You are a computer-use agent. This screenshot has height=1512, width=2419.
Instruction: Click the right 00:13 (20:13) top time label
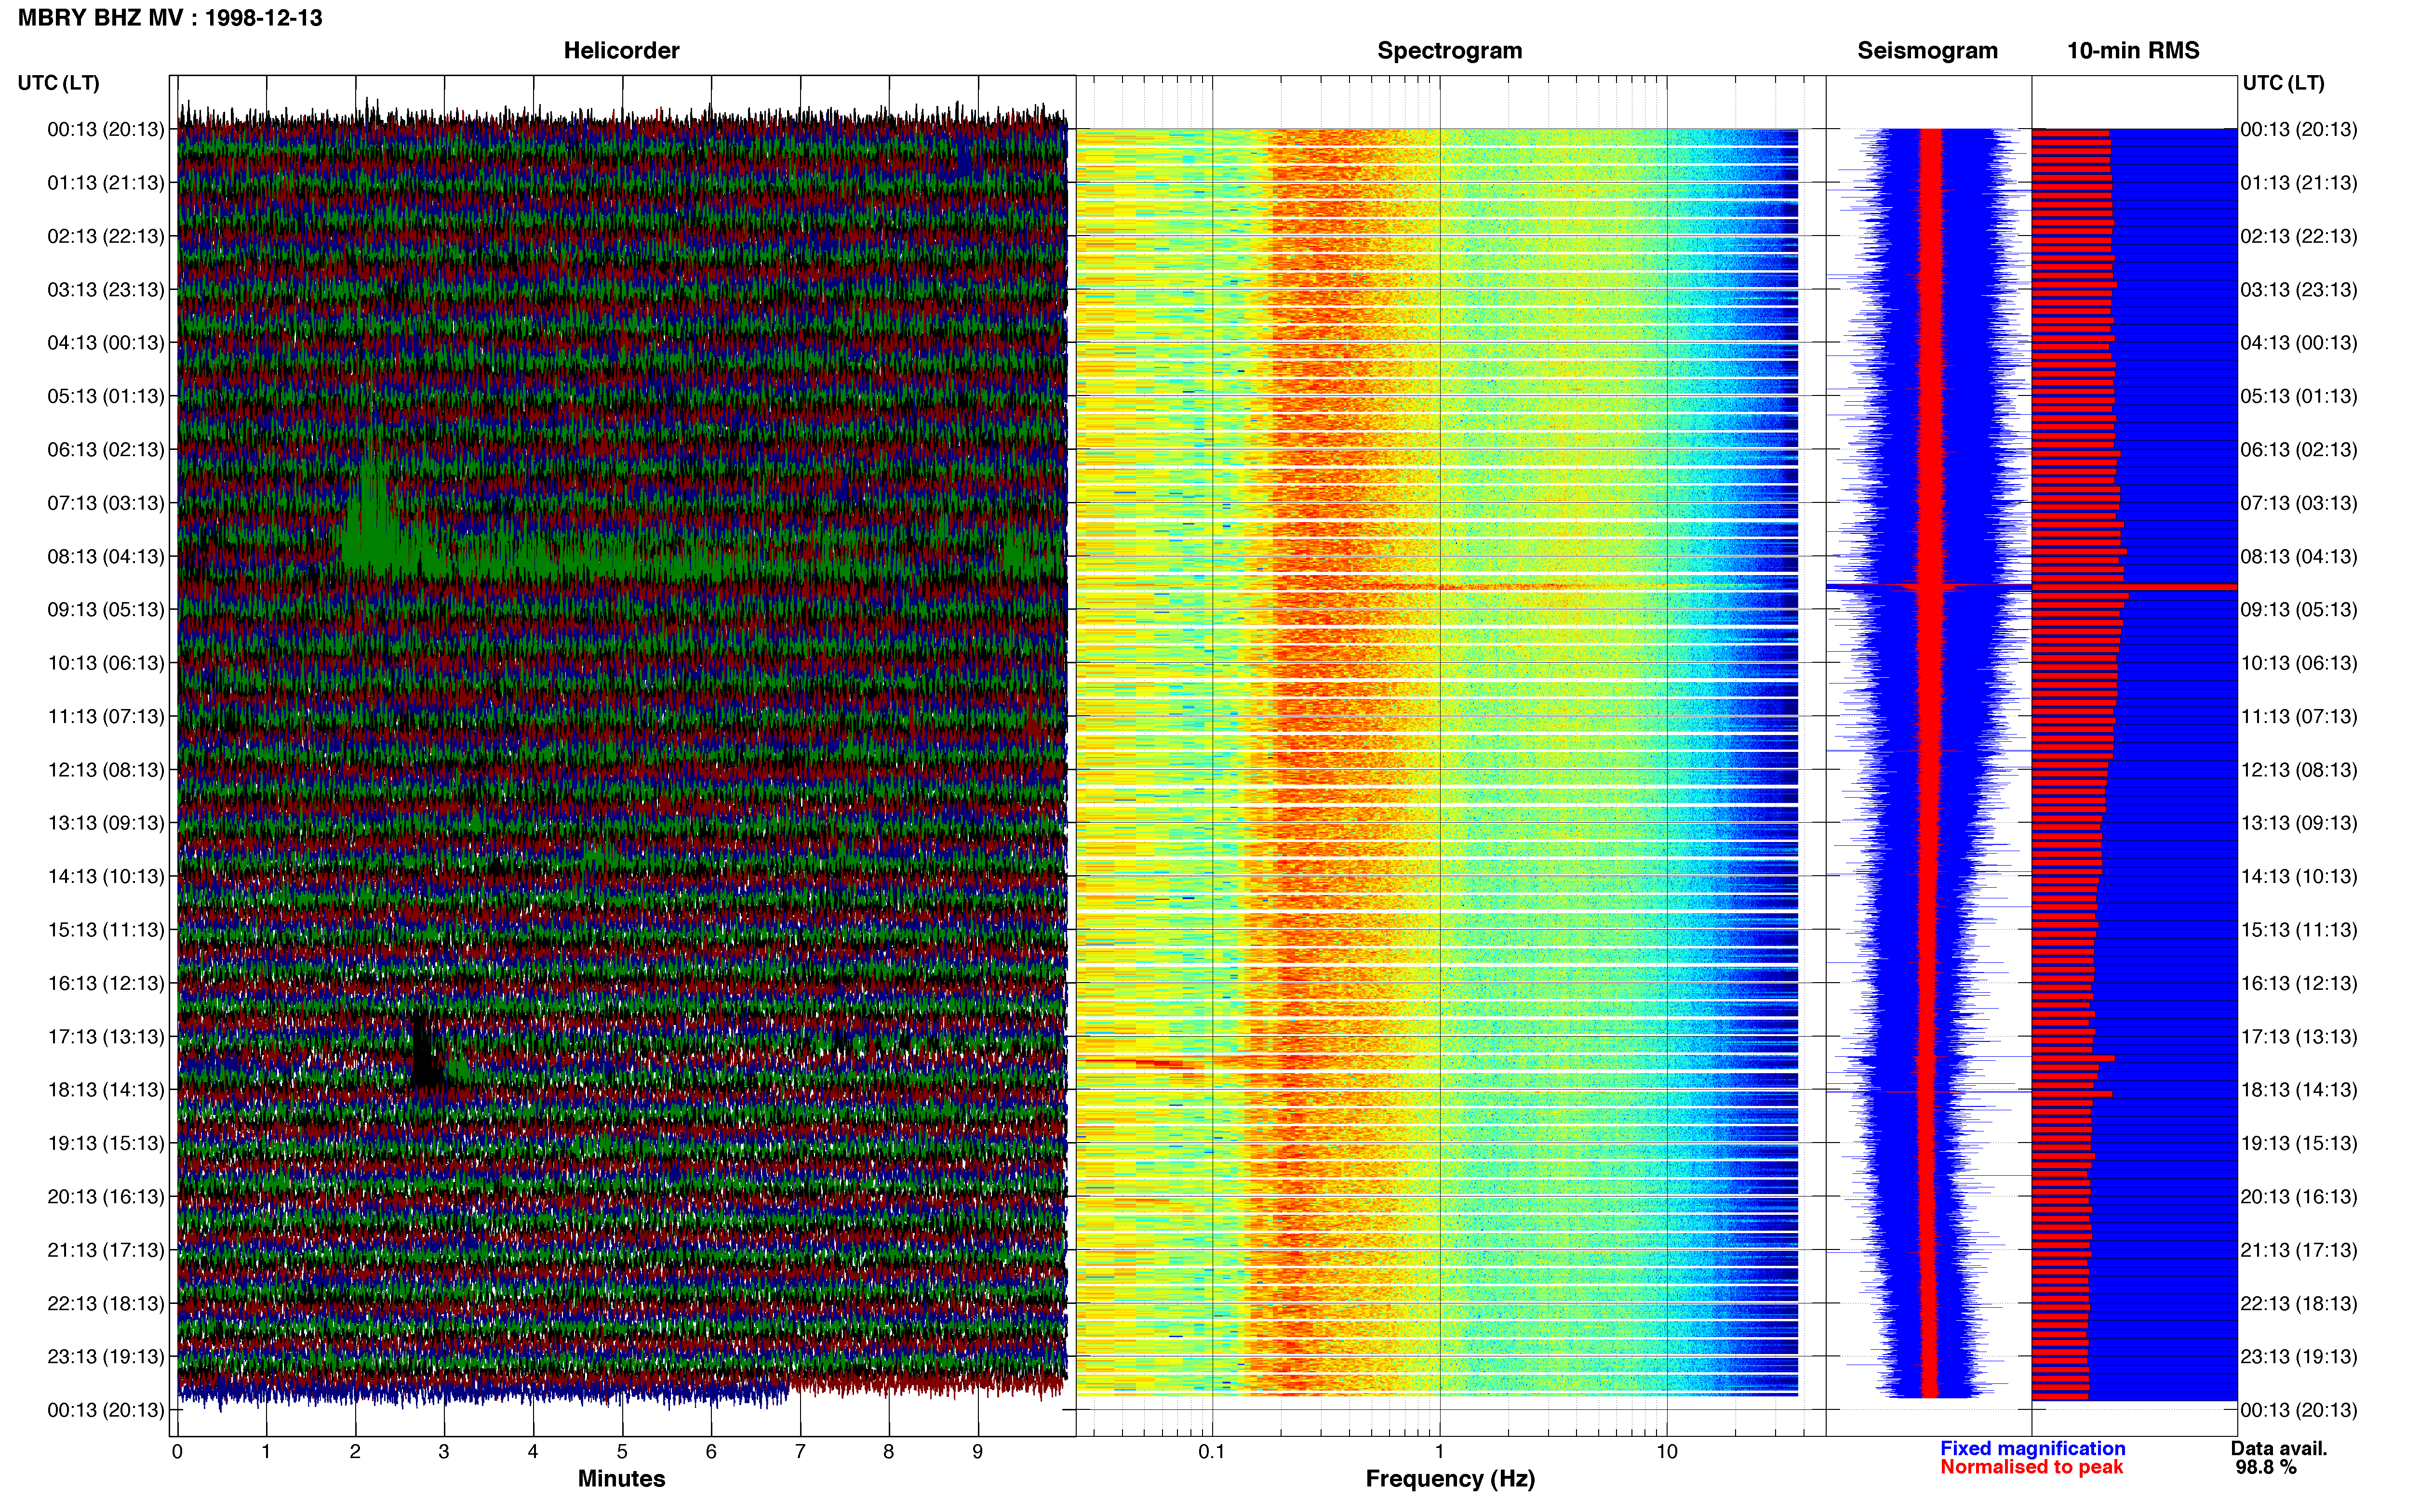(x=2299, y=129)
